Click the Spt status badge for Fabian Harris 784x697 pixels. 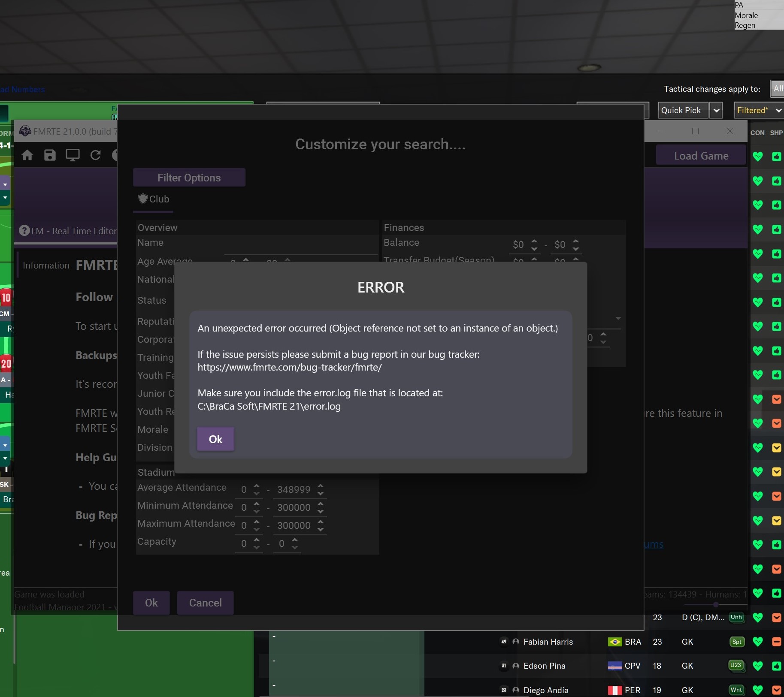point(736,642)
